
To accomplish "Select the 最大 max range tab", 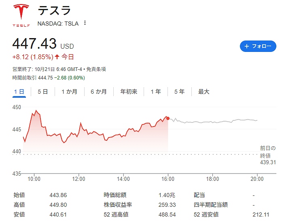I will click(x=204, y=92).
